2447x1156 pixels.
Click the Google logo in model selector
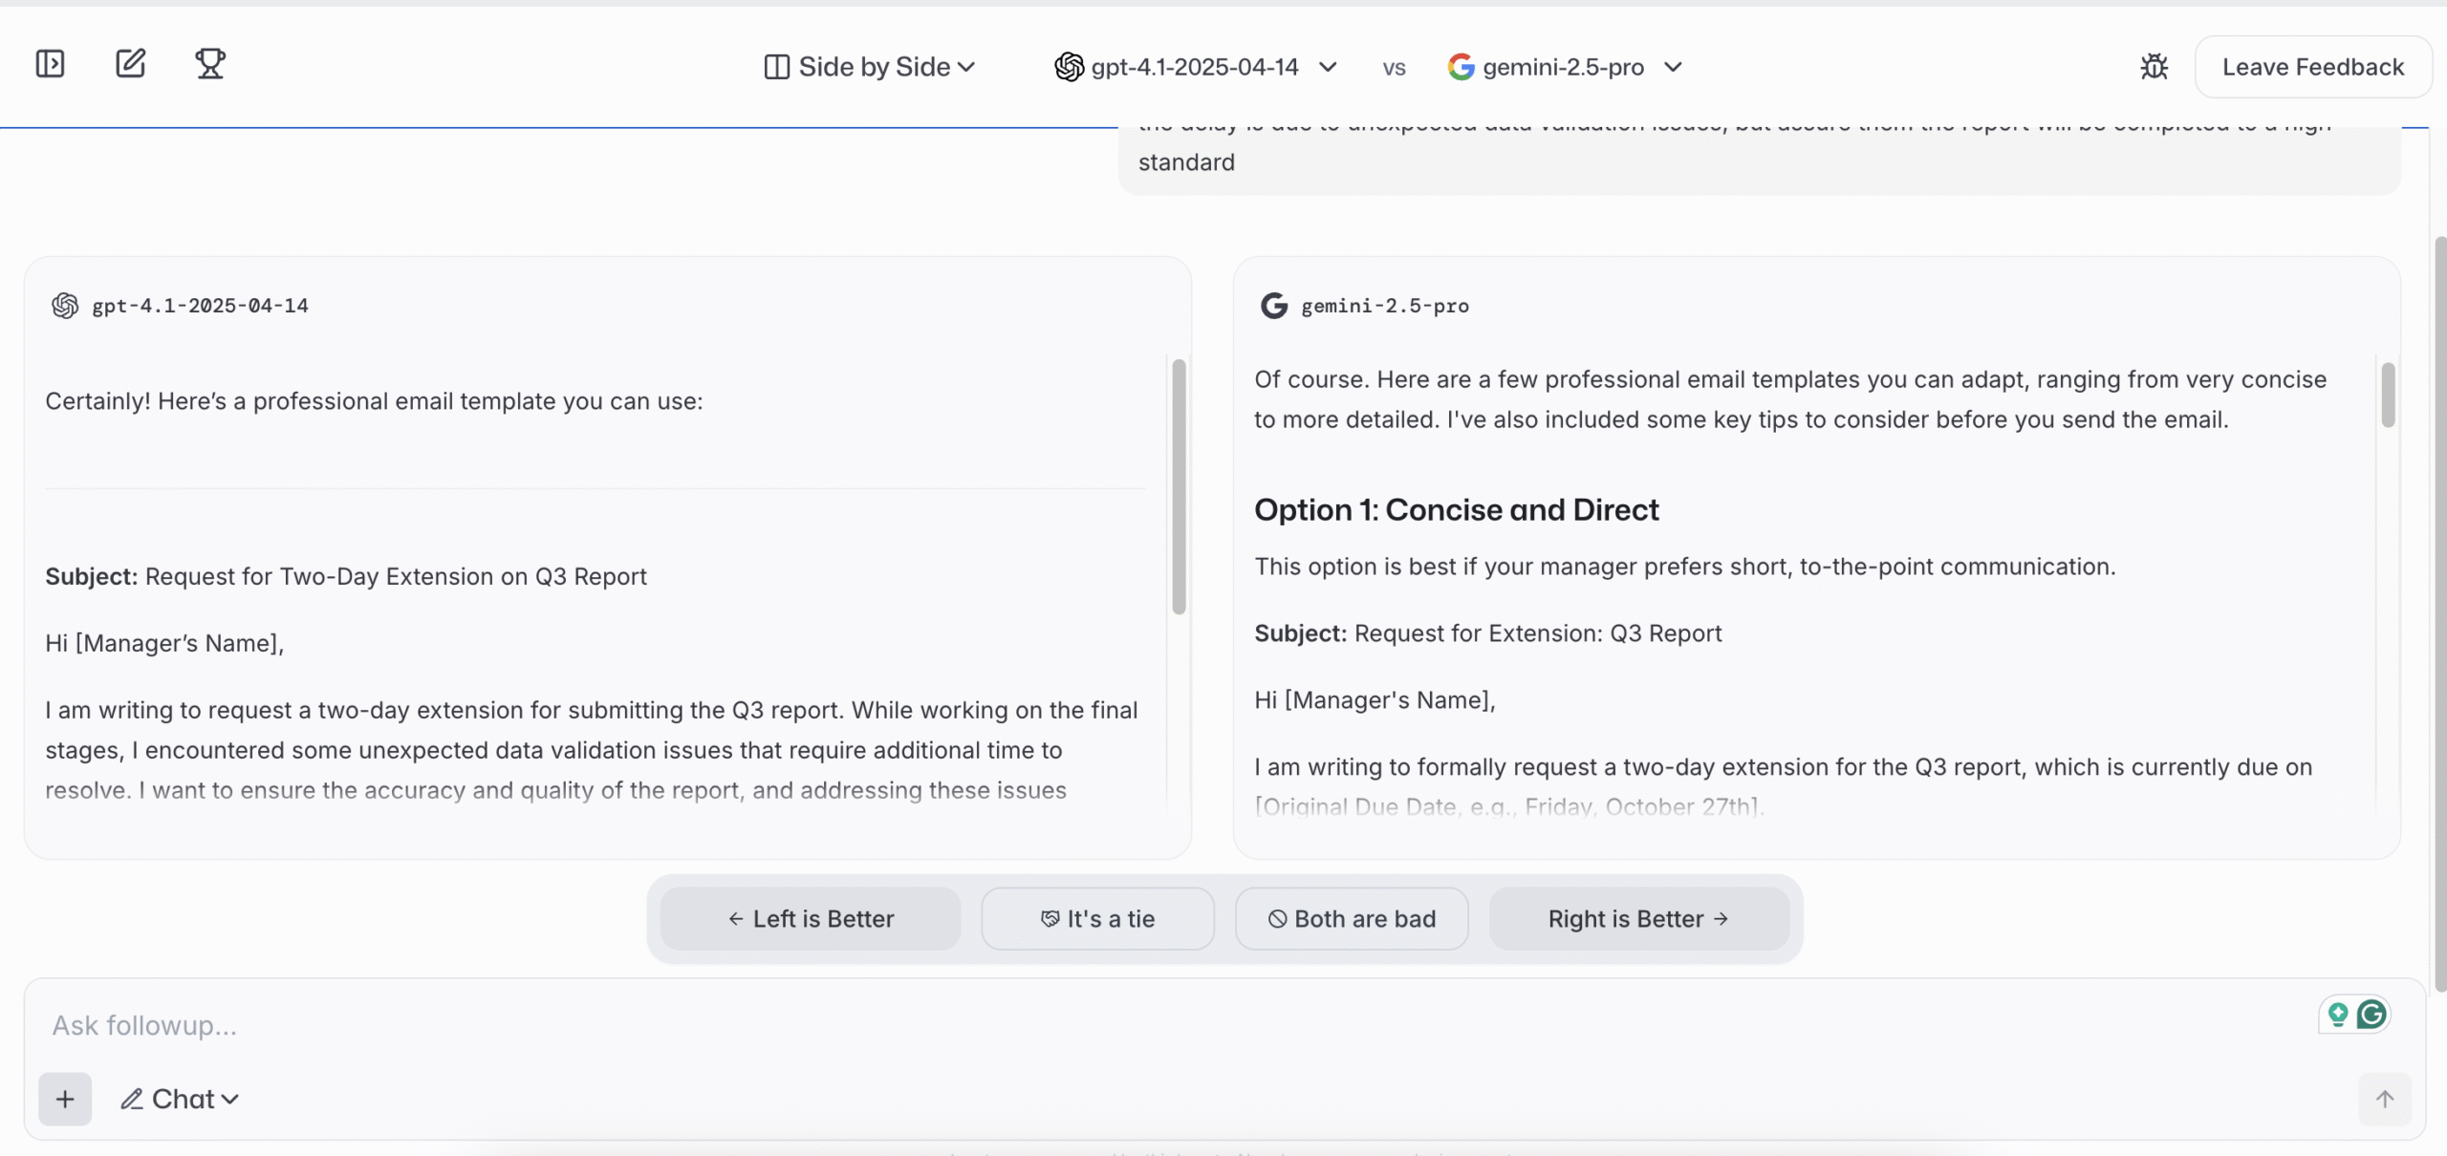(x=1461, y=67)
